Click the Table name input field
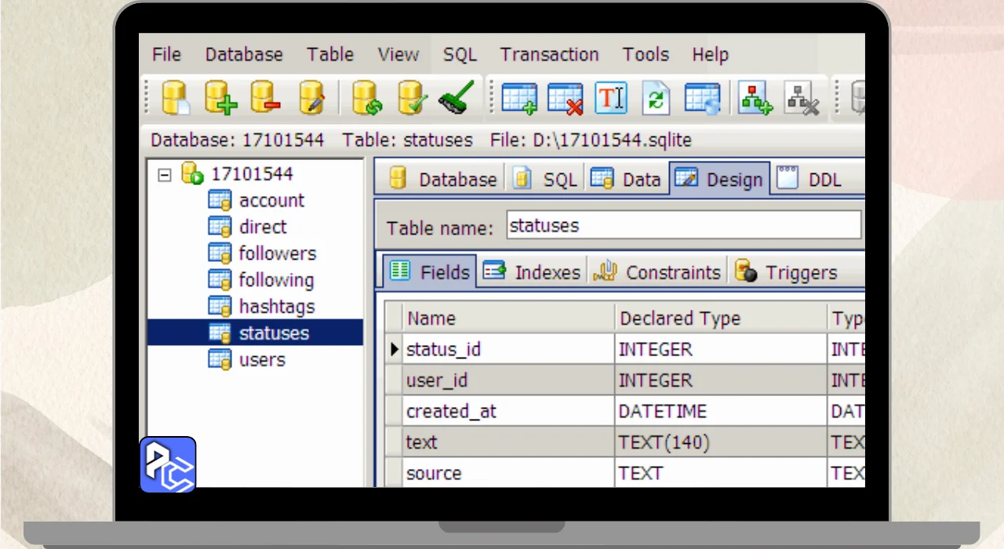The width and height of the screenshot is (1004, 549). [x=682, y=226]
